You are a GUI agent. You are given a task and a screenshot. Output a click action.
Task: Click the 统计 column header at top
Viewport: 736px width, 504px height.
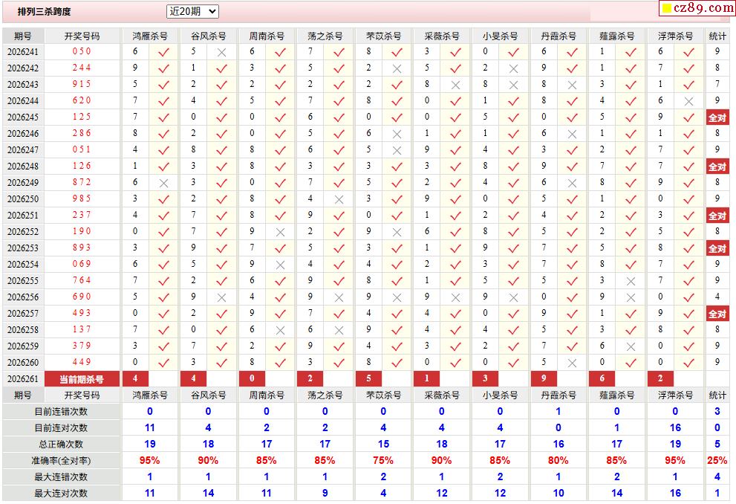(x=717, y=36)
